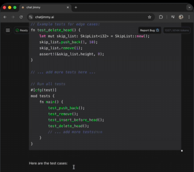Viewport: 194px width, 172px height.
Task: Click the 'mod tests {' line
Action: [x=43, y=96]
